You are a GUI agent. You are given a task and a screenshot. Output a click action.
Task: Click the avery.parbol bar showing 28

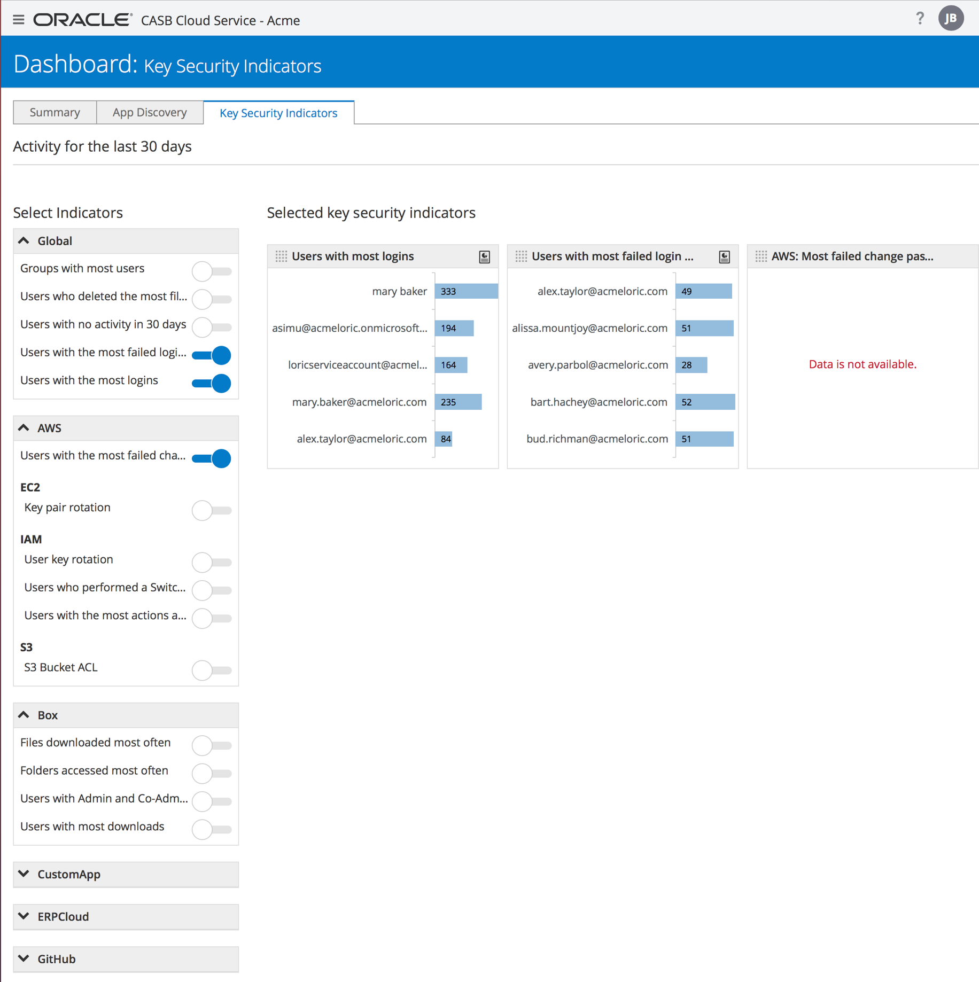(691, 365)
